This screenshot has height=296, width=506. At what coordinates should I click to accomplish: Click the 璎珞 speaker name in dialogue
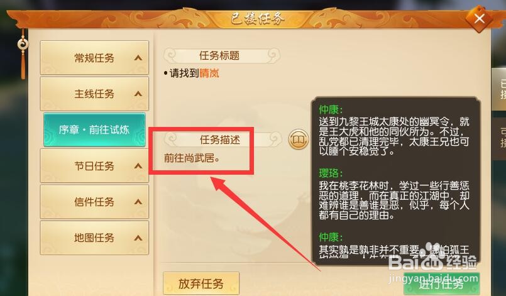pyautogui.click(x=331, y=173)
